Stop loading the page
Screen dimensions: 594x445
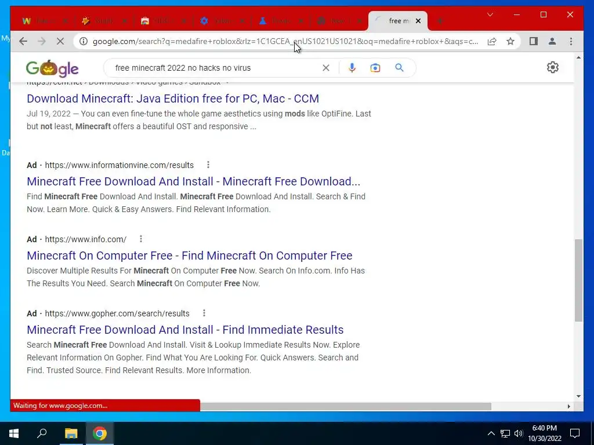pyautogui.click(x=60, y=41)
